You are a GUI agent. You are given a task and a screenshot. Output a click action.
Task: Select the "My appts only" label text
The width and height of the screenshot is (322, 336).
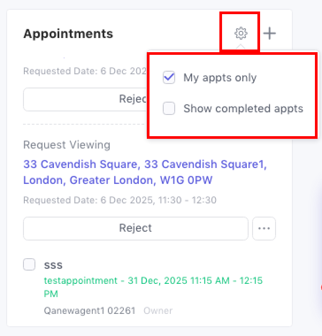click(220, 78)
